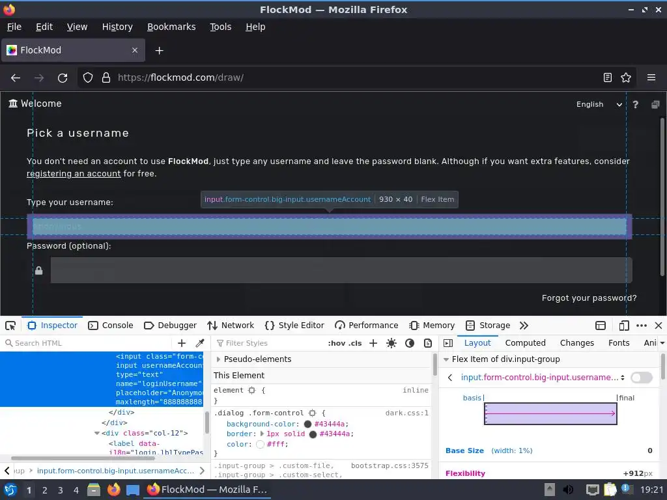The width and height of the screenshot is (667, 500).
Task: Open the Storage tab
Action: point(488,326)
